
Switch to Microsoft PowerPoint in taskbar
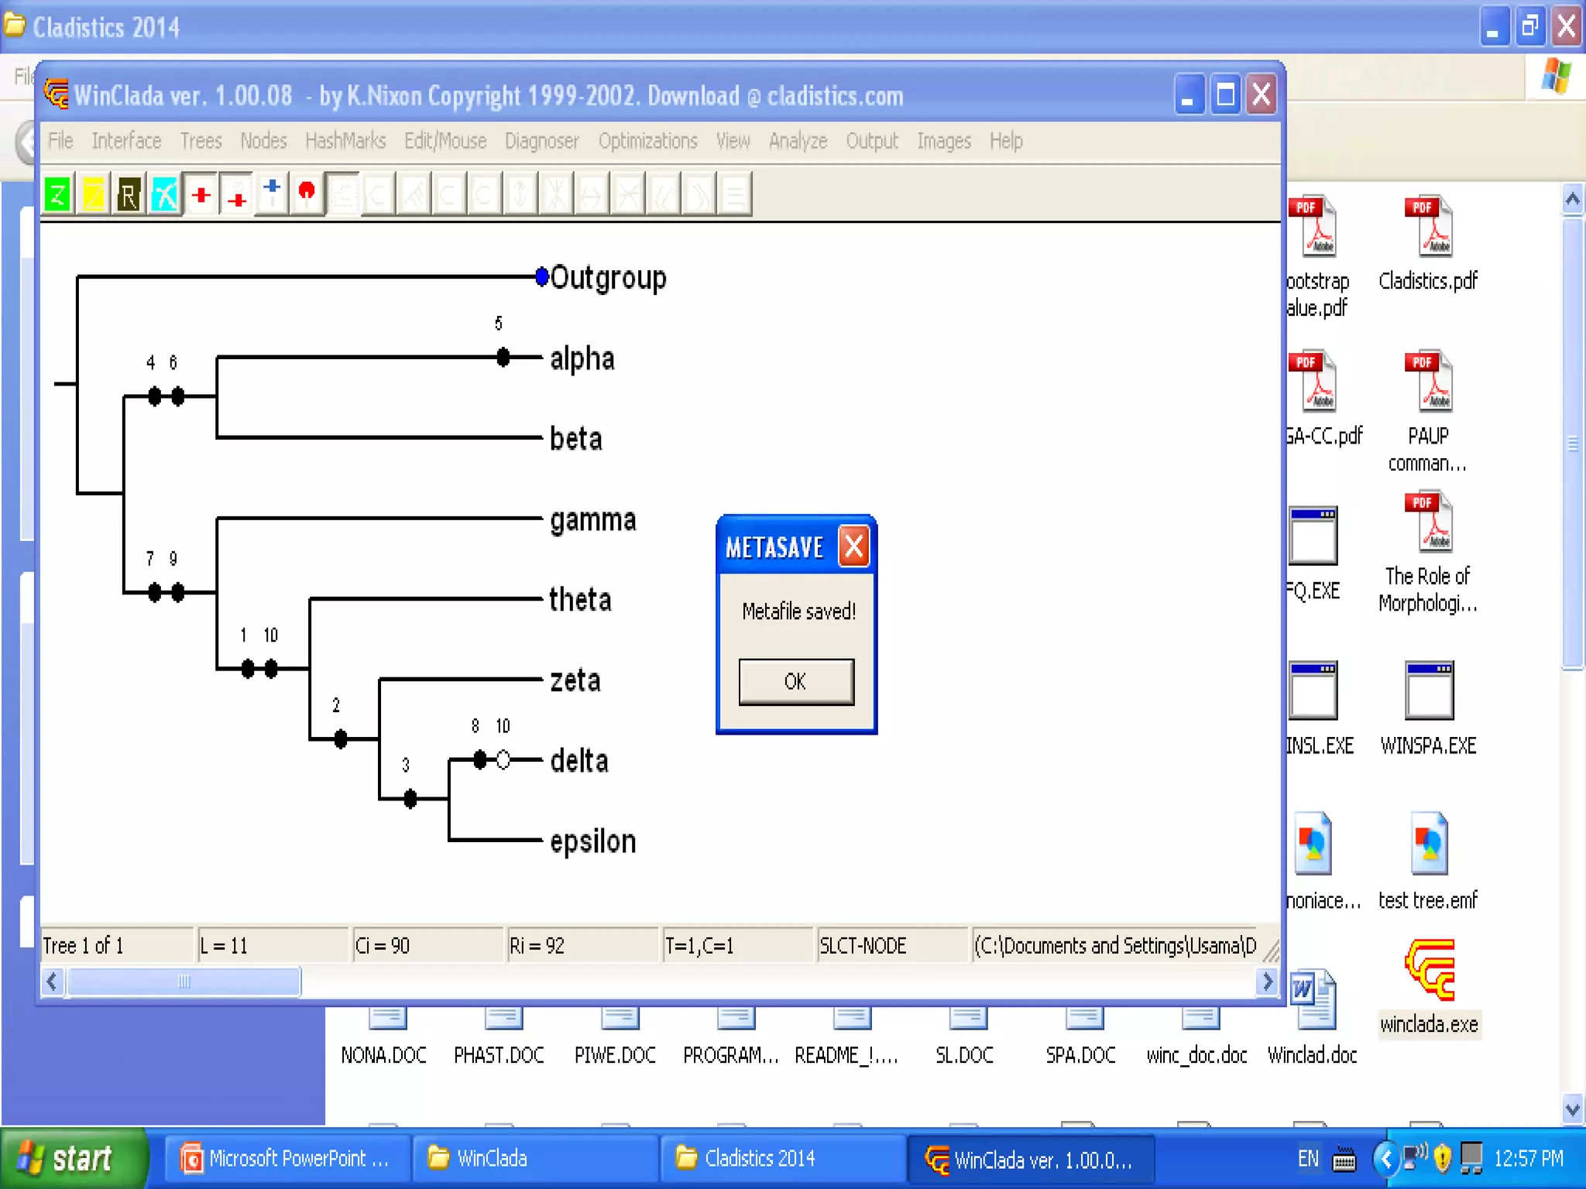pos(287,1159)
